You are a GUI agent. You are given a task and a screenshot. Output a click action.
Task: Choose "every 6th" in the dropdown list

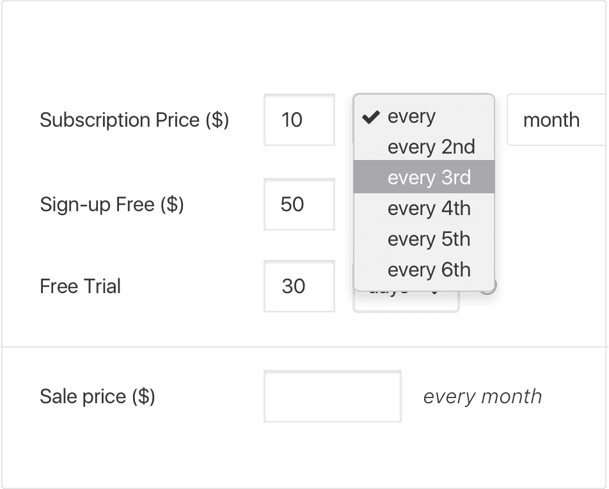[429, 270]
